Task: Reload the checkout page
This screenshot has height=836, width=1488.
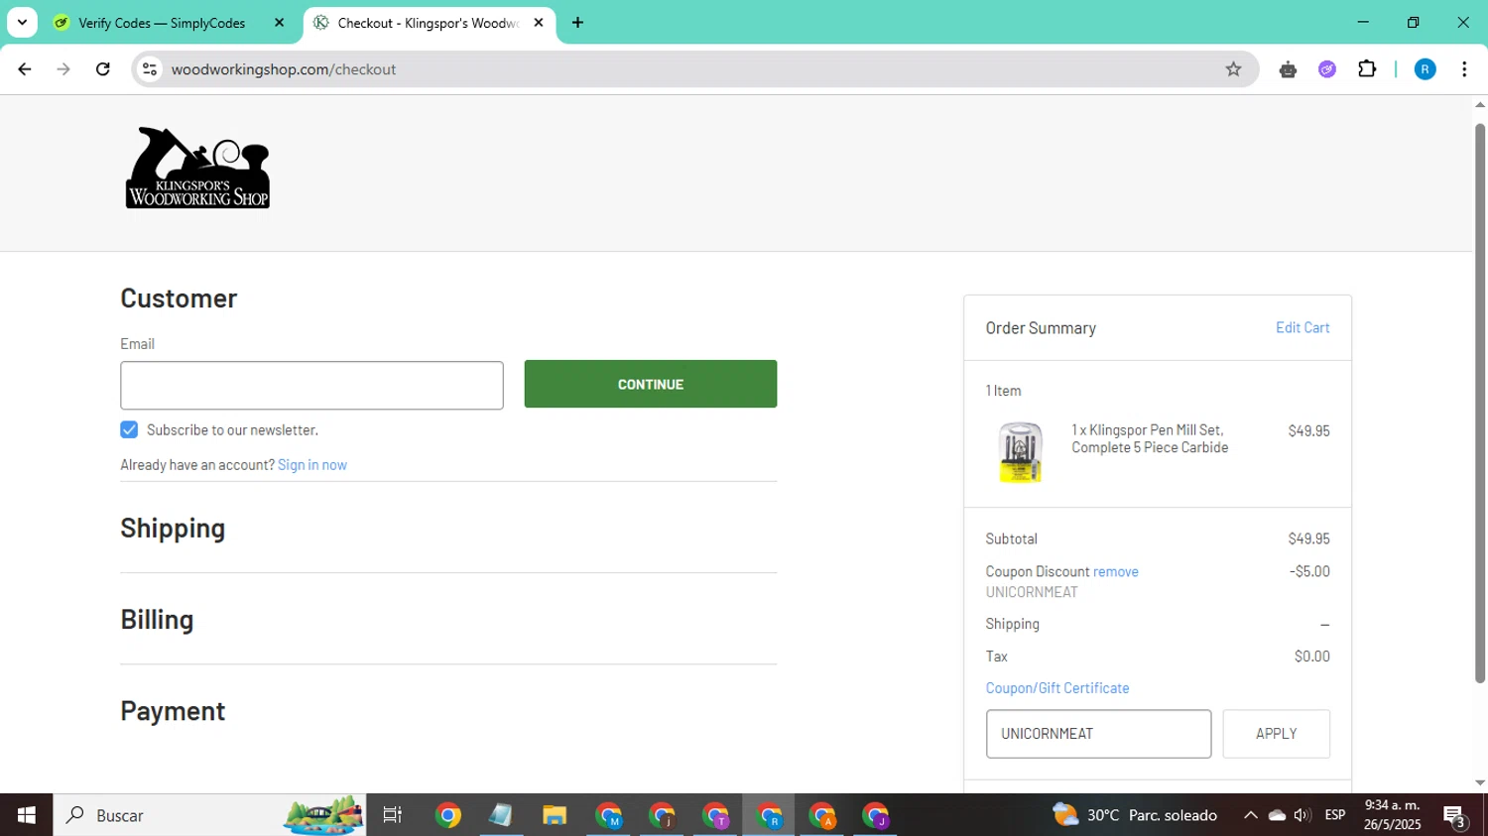Action: pyautogui.click(x=103, y=69)
